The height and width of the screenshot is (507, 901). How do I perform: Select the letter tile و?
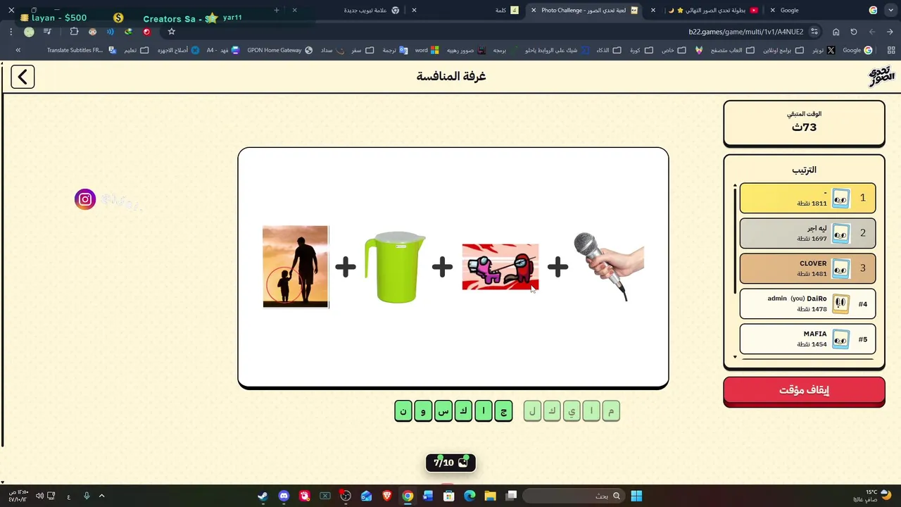pos(423,411)
